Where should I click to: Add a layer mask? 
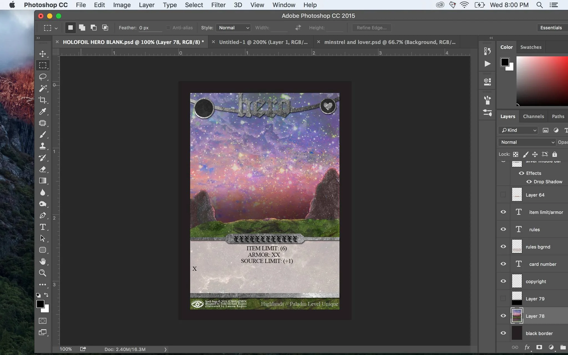(x=539, y=347)
